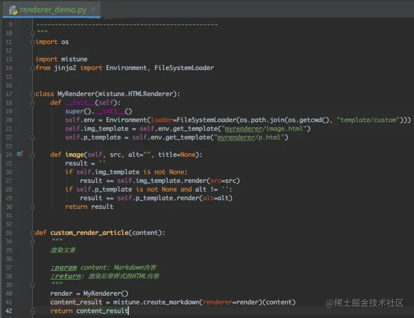This screenshot has width=414, height=318.
Task: Collapse the docstring fold on line 34
Action: pyautogui.click(x=32, y=242)
